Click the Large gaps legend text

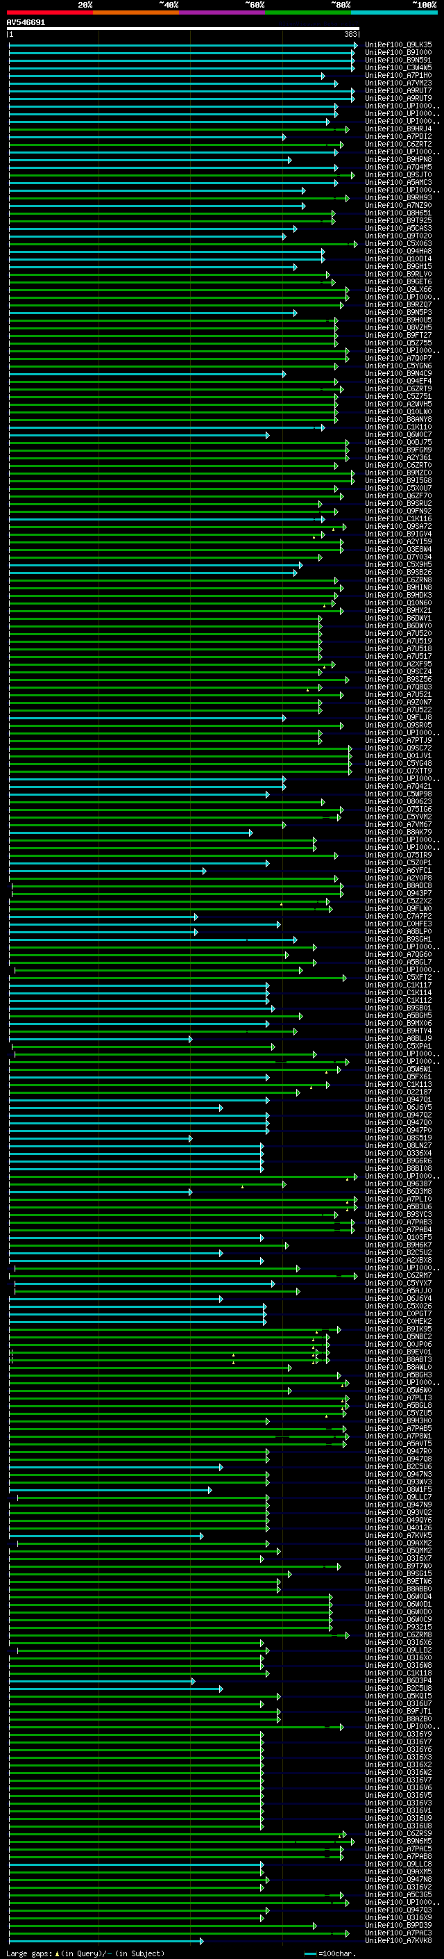tap(85, 1953)
